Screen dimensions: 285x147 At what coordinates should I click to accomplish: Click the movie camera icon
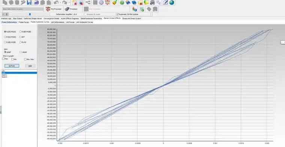click(152, 2)
